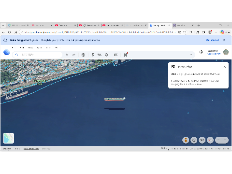The width and height of the screenshot is (232, 174).
Task: Open the layers settings icon near the account
Action: tap(201, 52)
